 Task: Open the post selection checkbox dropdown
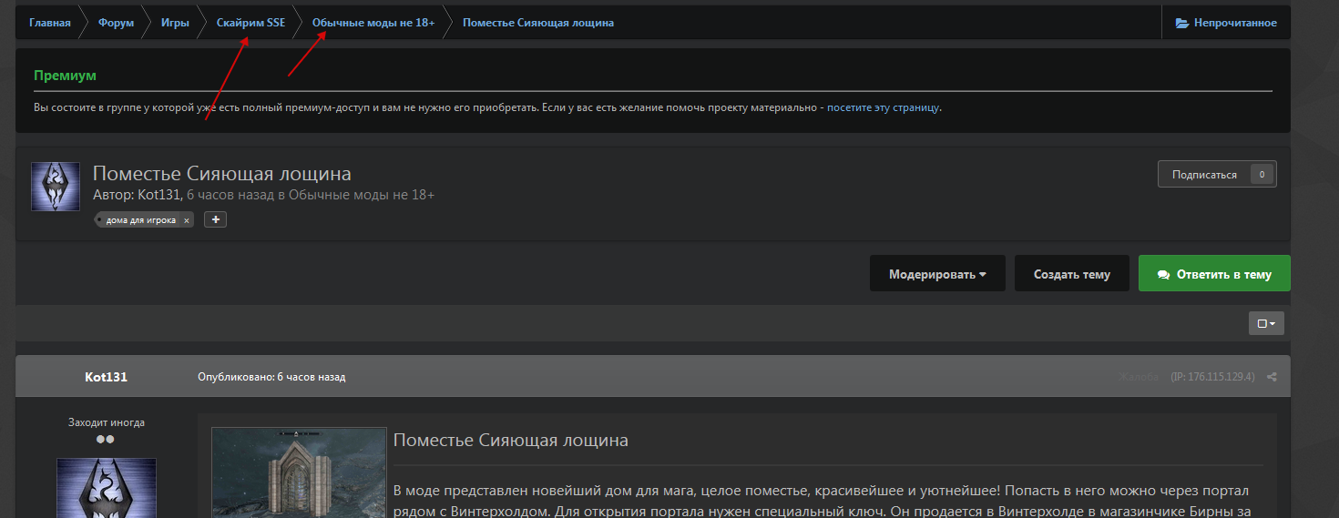click(1265, 323)
